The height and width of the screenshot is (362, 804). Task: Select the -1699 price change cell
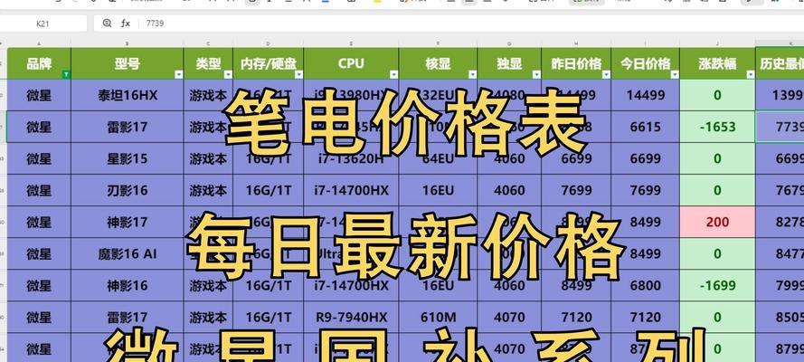point(717,286)
